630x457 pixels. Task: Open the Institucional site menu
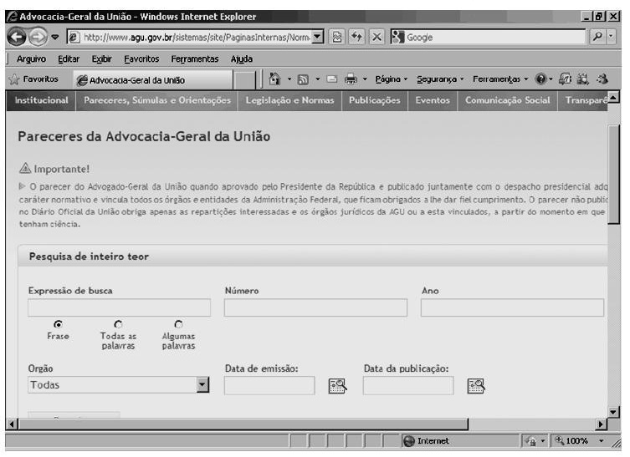tap(41, 100)
